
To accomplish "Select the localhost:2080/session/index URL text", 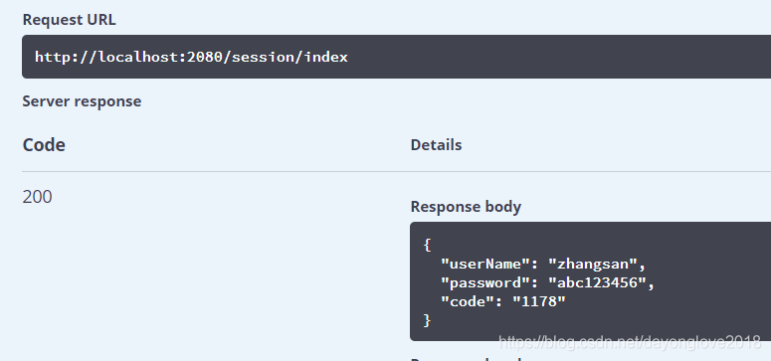I will click(223, 57).
